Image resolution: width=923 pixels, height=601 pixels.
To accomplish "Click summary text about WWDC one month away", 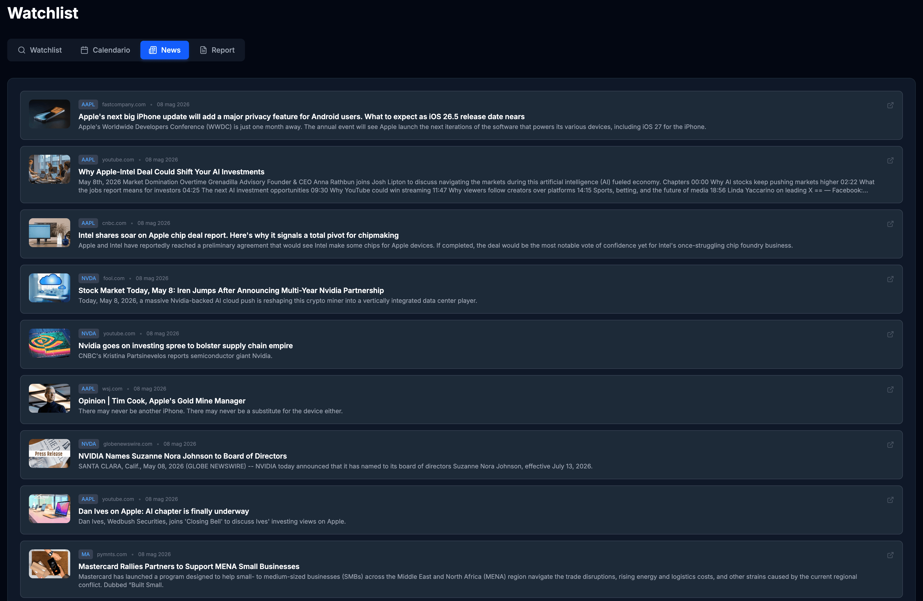I will point(392,127).
